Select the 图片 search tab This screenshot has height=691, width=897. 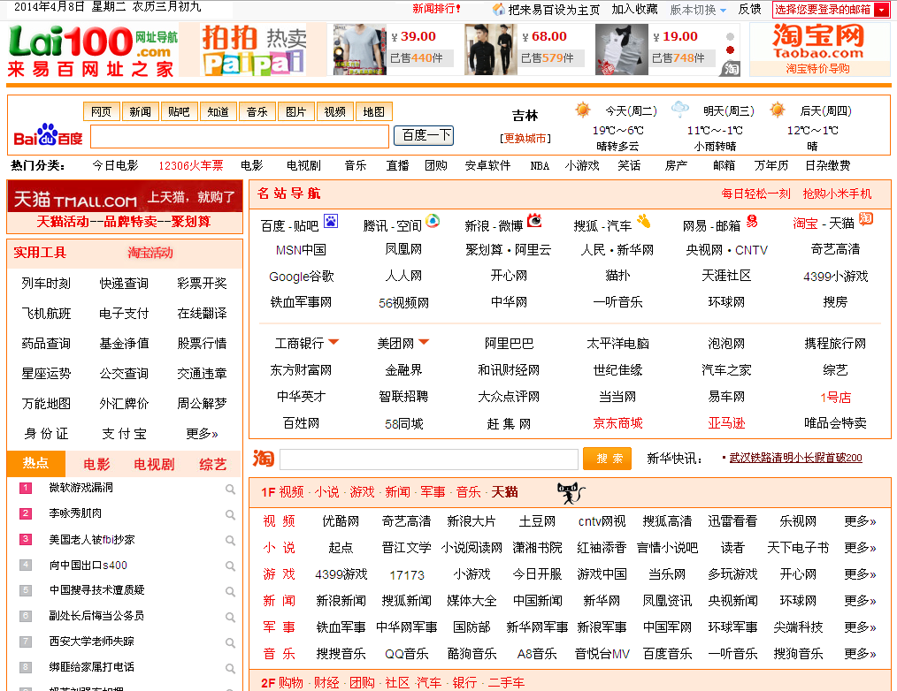click(296, 111)
